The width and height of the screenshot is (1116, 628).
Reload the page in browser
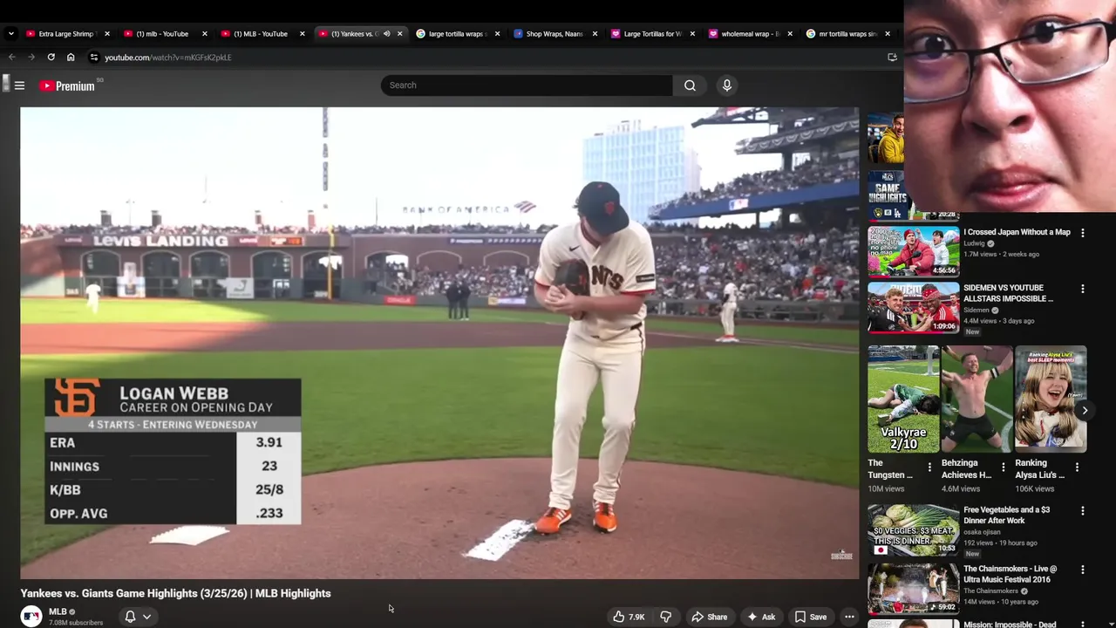[51, 58]
